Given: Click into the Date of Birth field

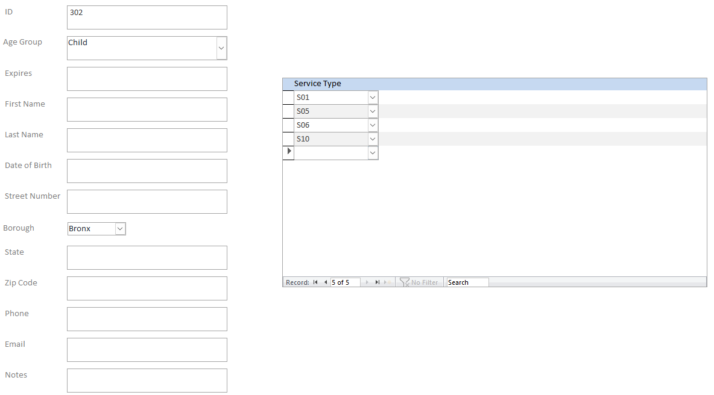Looking at the screenshot, I should pyautogui.click(x=147, y=171).
